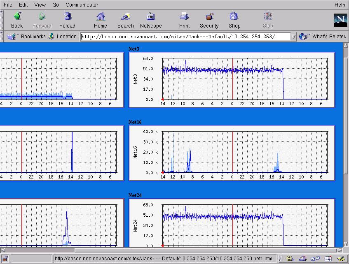Viewport: 349px width, 264px height.
Task: Expand the Location URL dropdown arrow
Action: coord(293,37)
